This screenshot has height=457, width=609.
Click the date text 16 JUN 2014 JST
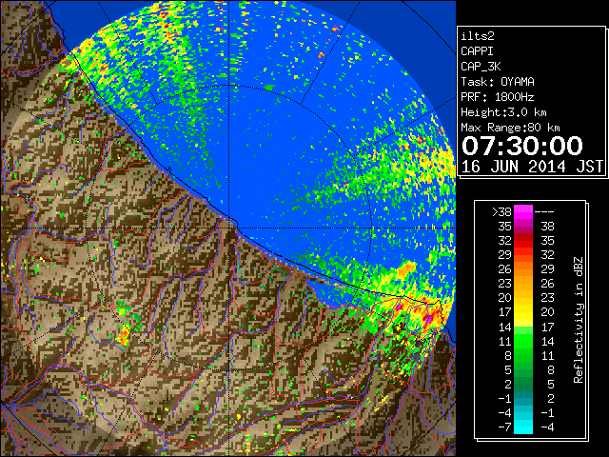(532, 167)
